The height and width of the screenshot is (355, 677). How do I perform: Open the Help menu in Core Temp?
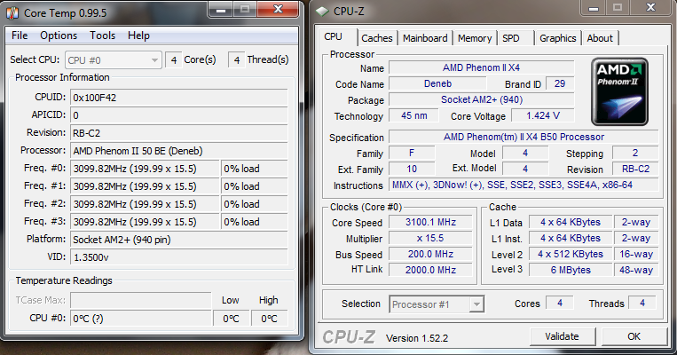click(x=138, y=35)
